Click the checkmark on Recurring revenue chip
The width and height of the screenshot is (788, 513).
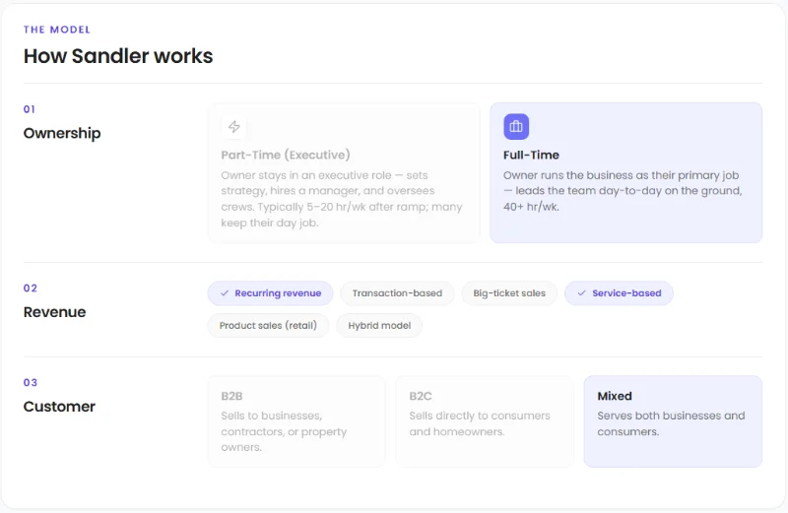click(x=225, y=292)
